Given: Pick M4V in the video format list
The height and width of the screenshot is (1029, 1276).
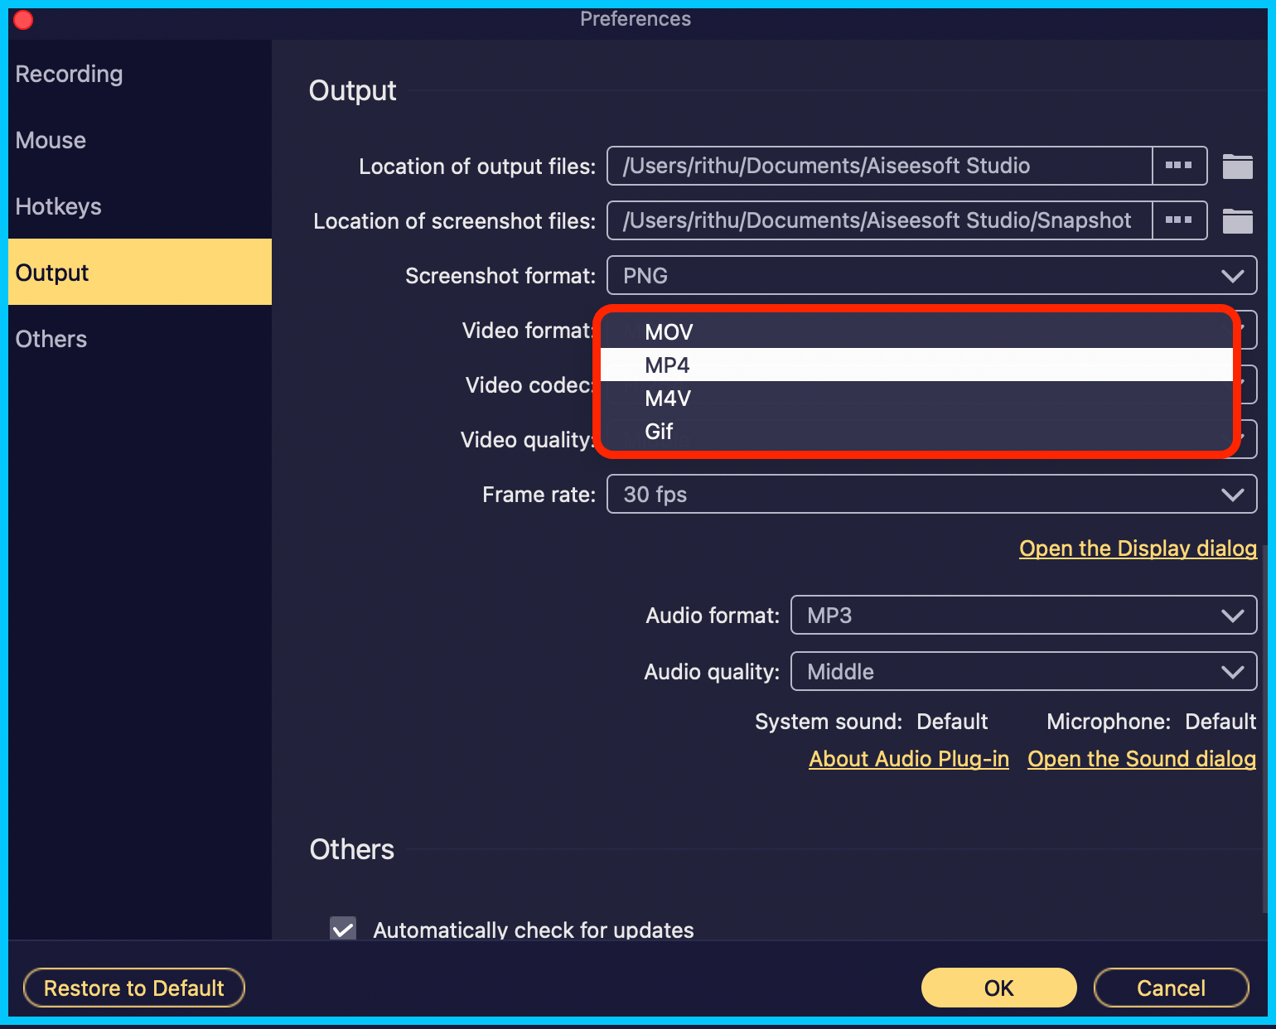Looking at the screenshot, I should click(x=916, y=398).
